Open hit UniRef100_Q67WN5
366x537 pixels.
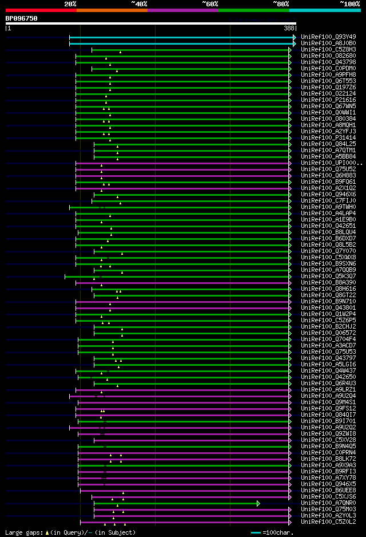(328, 106)
